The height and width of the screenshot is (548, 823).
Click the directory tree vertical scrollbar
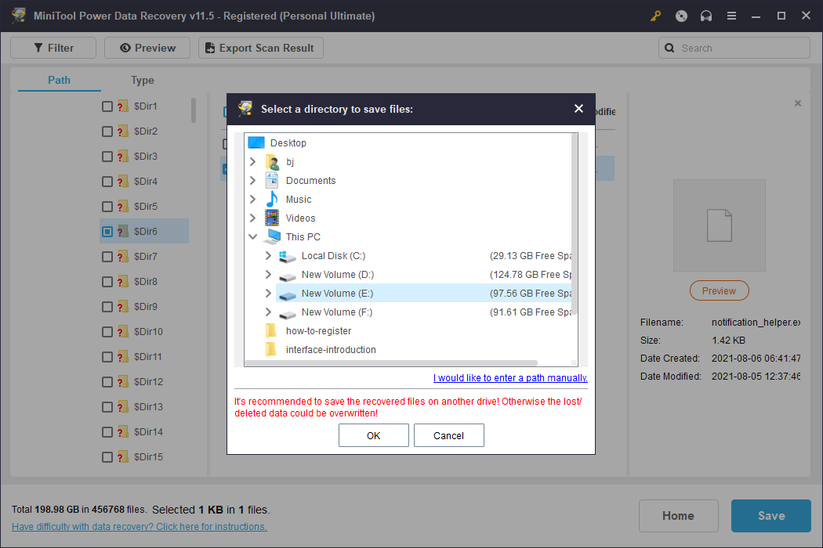coord(575,225)
